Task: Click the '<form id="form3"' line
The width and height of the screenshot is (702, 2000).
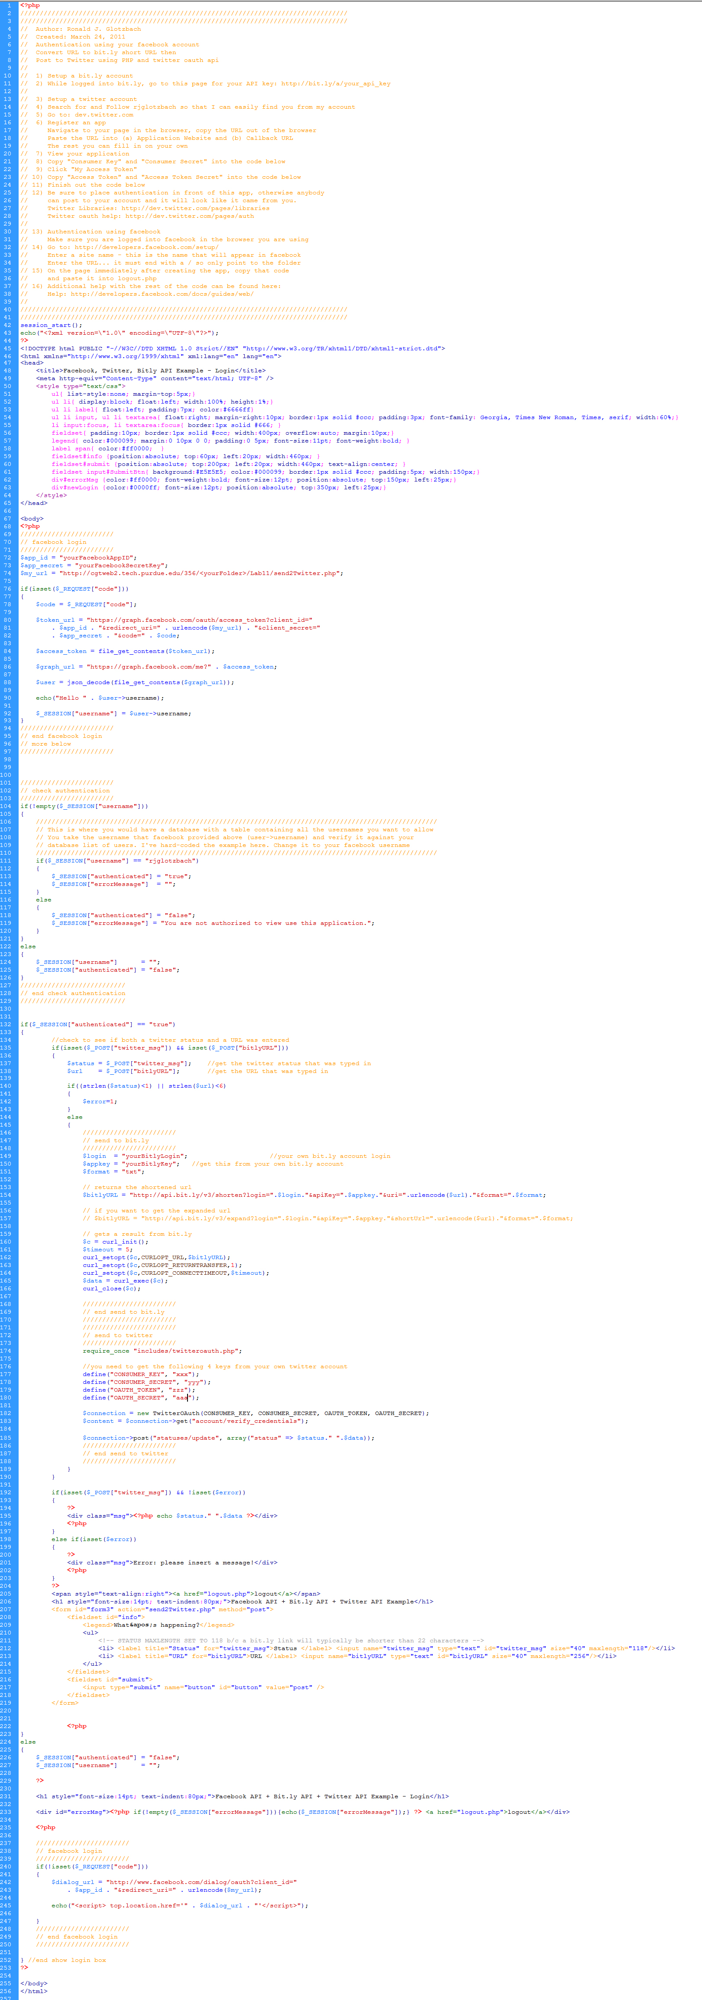Action: tap(162, 1609)
